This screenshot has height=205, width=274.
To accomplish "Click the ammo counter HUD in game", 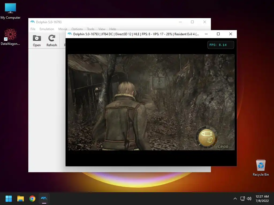I will pos(207,138).
